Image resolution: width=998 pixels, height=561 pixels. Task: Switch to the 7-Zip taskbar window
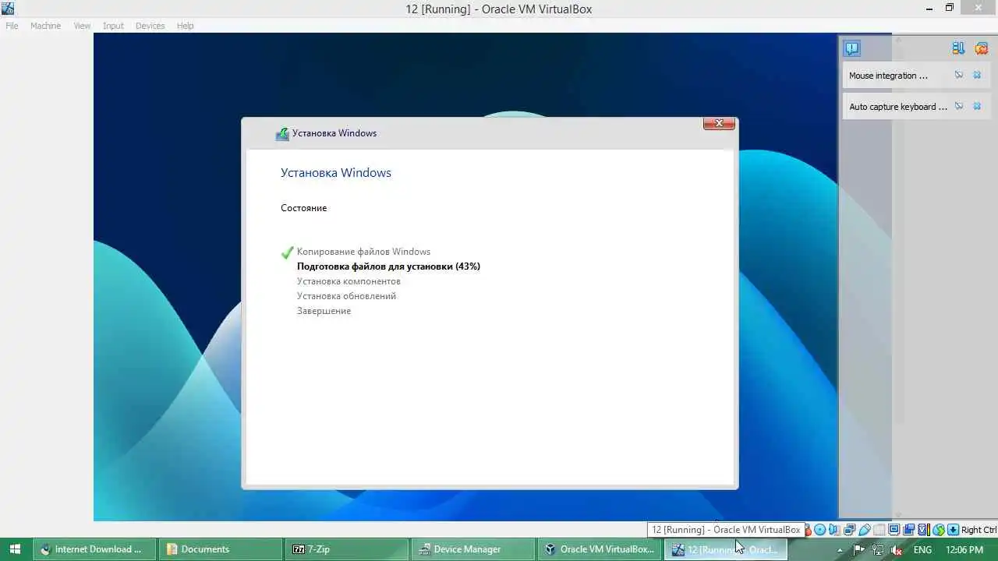(x=347, y=549)
